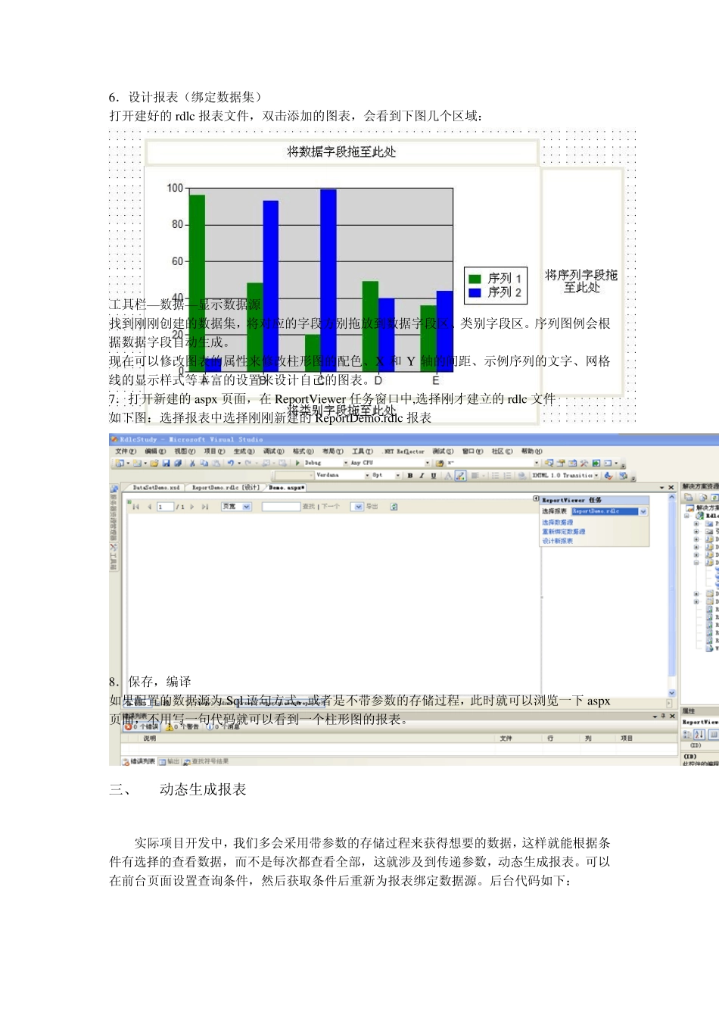Click the blue 序列 2 legend swatch
The width and height of the screenshot is (719, 1018).
[475, 292]
